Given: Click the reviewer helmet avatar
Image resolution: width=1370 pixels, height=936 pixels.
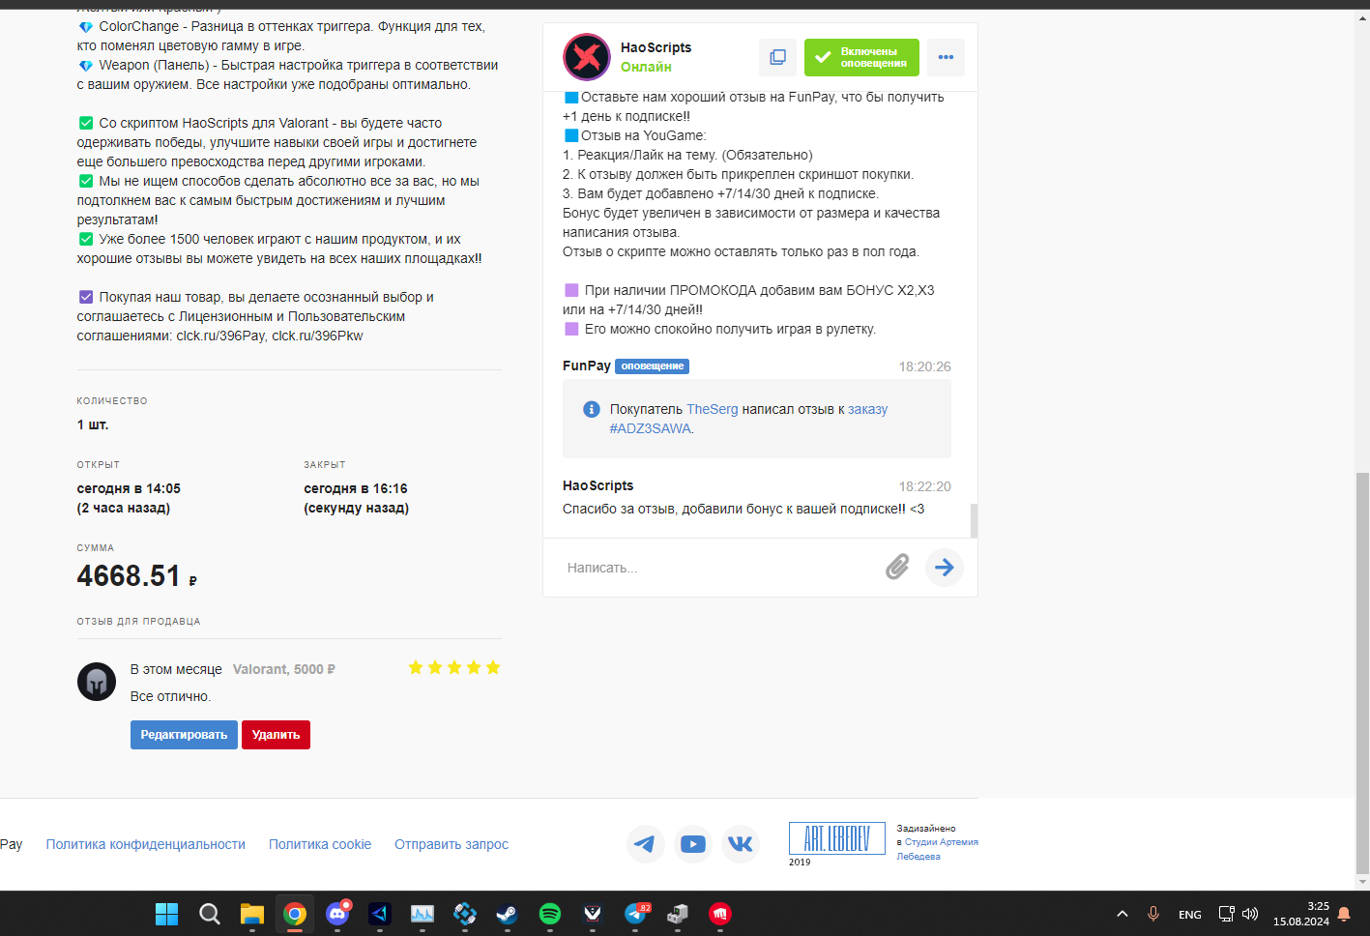Looking at the screenshot, I should pos(97,682).
